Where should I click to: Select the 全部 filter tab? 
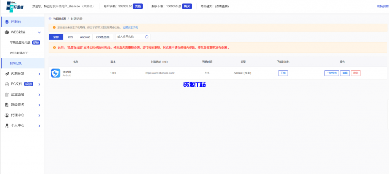pyautogui.click(x=56, y=37)
